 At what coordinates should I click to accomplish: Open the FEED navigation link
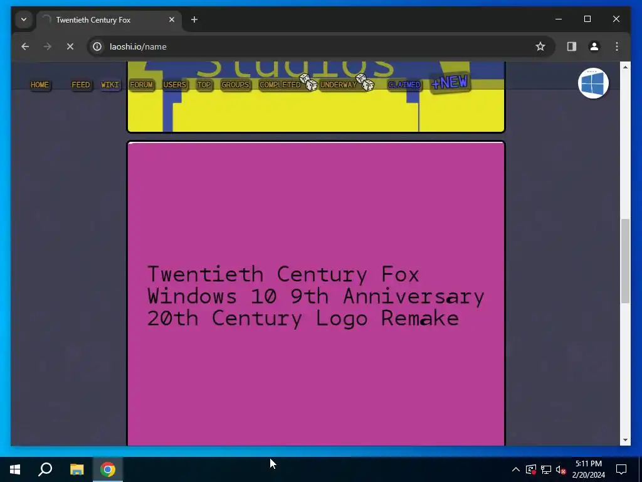tap(81, 85)
